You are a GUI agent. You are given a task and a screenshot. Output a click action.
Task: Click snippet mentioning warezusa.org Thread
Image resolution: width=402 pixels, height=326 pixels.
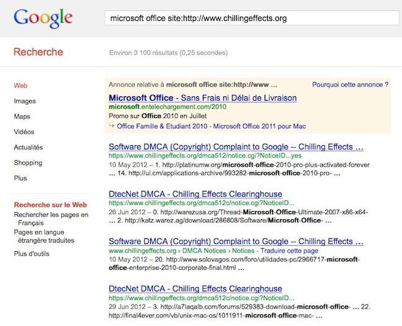coord(239,216)
